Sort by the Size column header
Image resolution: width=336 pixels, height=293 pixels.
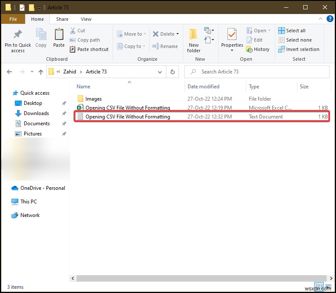click(x=304, y=86)
